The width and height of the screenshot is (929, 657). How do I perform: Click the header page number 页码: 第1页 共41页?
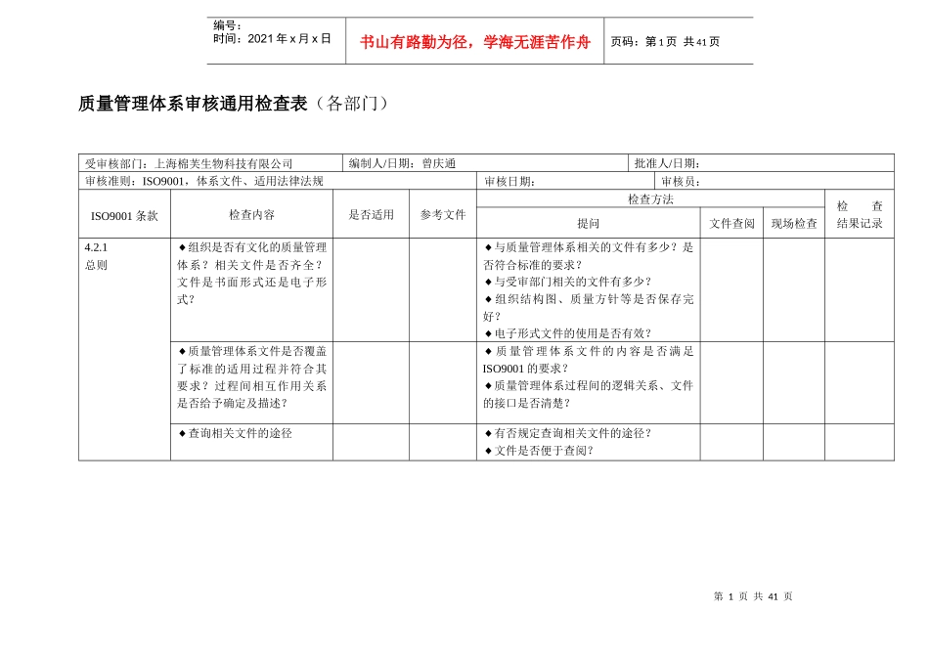[665, 41]
